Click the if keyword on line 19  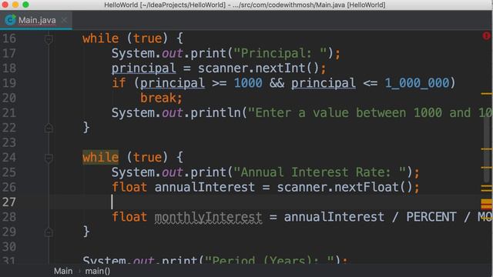pyautogui.click(x=119, y=83)
